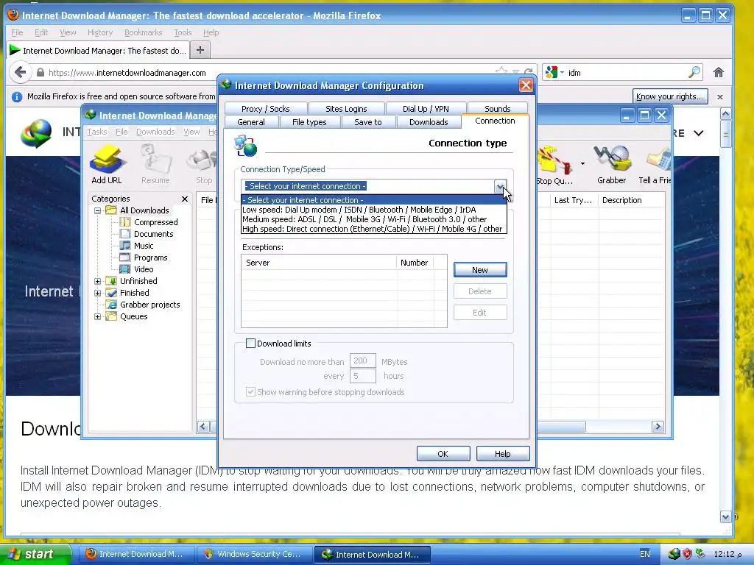Open Windows Security Center taskbar item

(253, 554)
